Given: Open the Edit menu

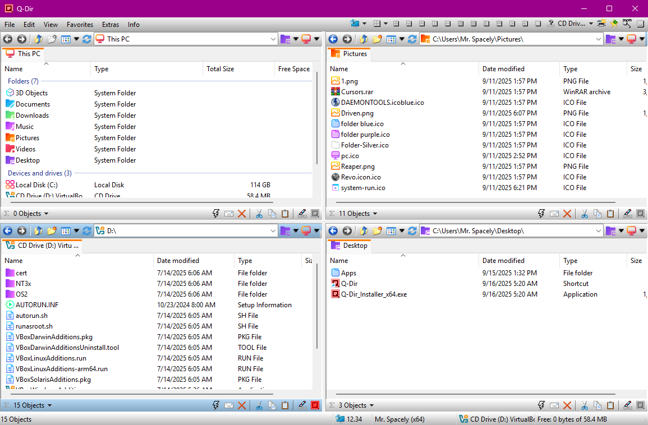Looking at the screenshot, I should pos(29,24).
